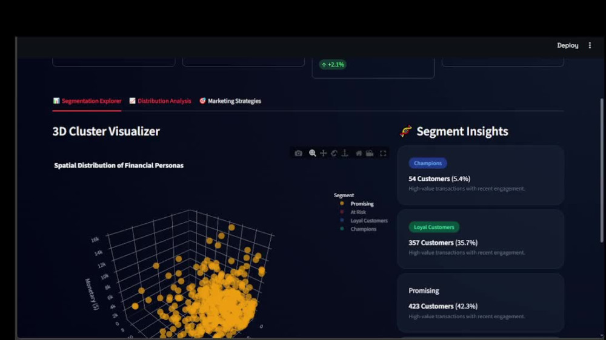
Task: Click the Deploy button
Action: click(567, 45)
